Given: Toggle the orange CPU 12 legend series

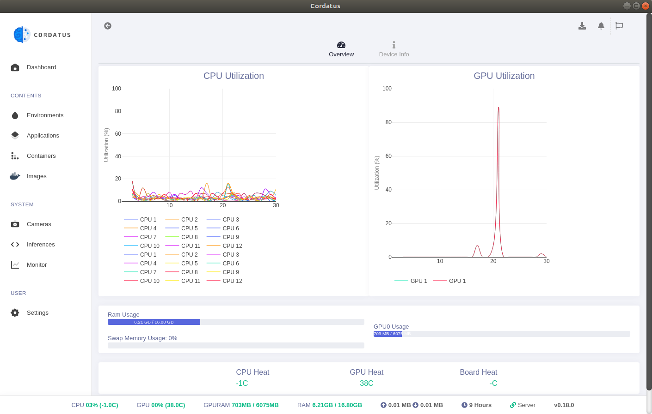Looking at the screenshot, I should tap(225, 246).
